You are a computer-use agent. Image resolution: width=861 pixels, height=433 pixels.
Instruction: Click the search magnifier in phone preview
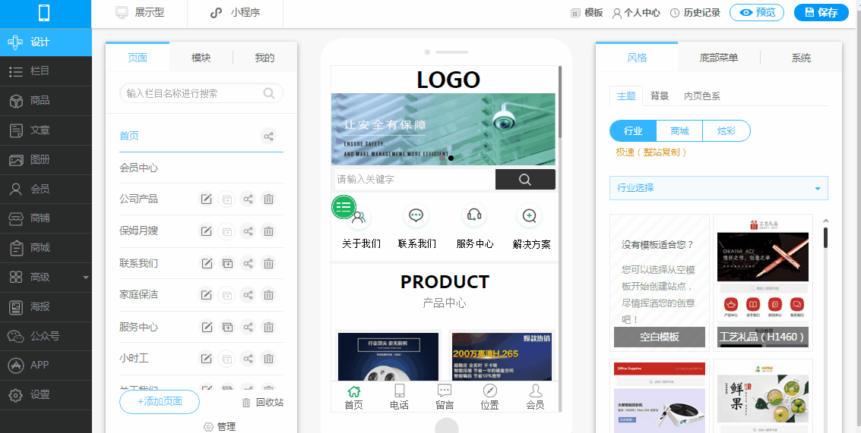pyautogui.click(x=525, y=180)
